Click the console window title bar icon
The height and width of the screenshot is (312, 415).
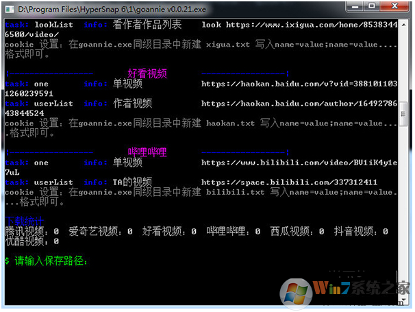point(10,10)
